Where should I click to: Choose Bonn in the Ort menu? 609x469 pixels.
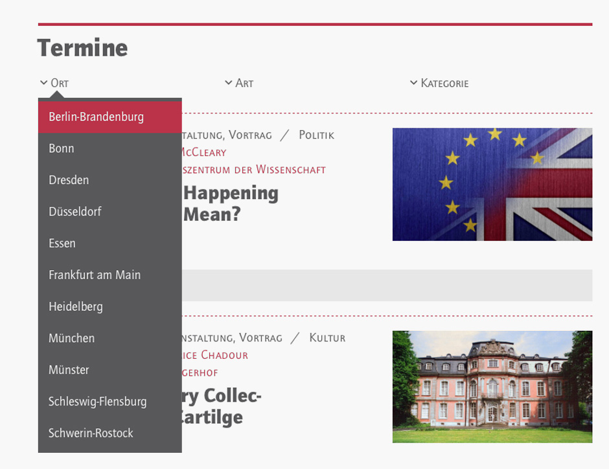pyautogui.click(x=62, y=148)
